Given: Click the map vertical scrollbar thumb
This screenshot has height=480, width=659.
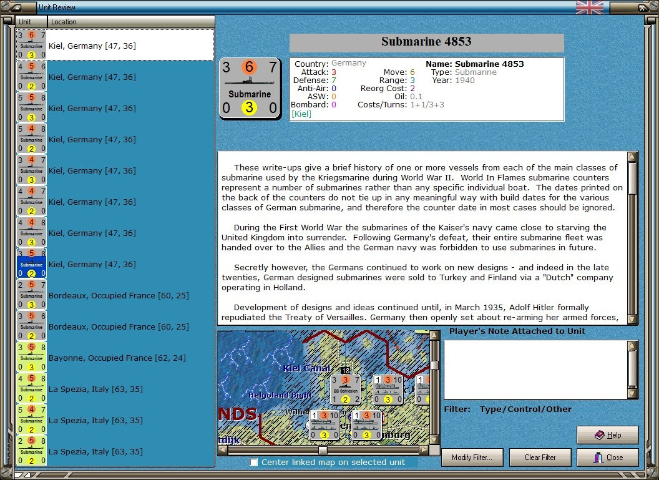Looking at the screenshot, I should pos(434,366).
